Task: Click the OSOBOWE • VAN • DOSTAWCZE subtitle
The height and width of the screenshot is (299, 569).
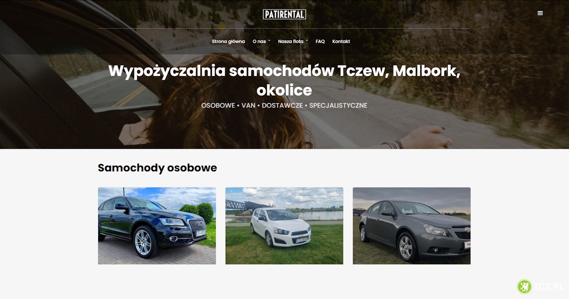Action: (x=284, y=105)
